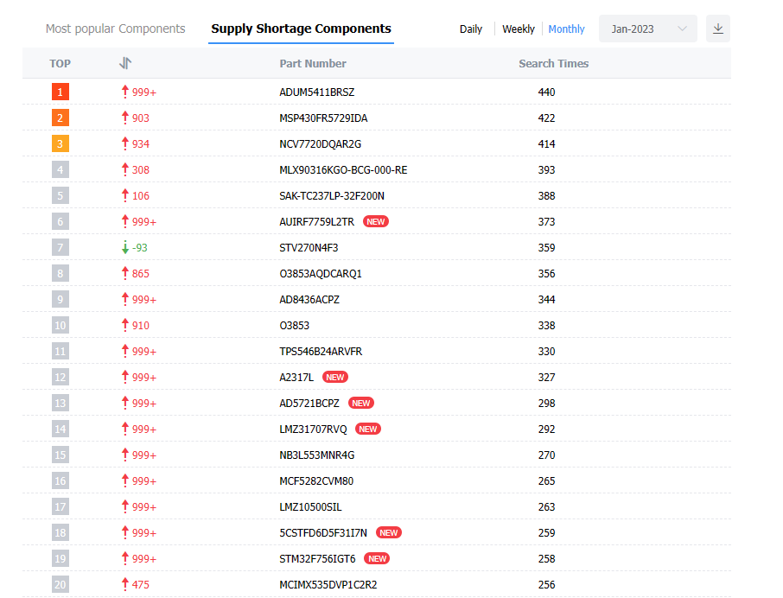Click part TPS546B24ARVFR

(321, 352)
